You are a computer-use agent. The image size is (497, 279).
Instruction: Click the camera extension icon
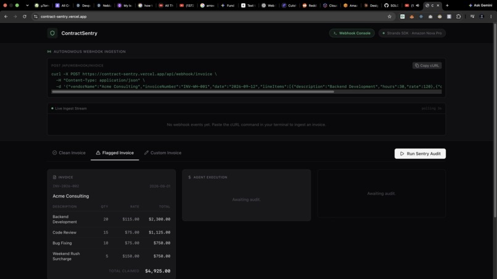[430, 17]
